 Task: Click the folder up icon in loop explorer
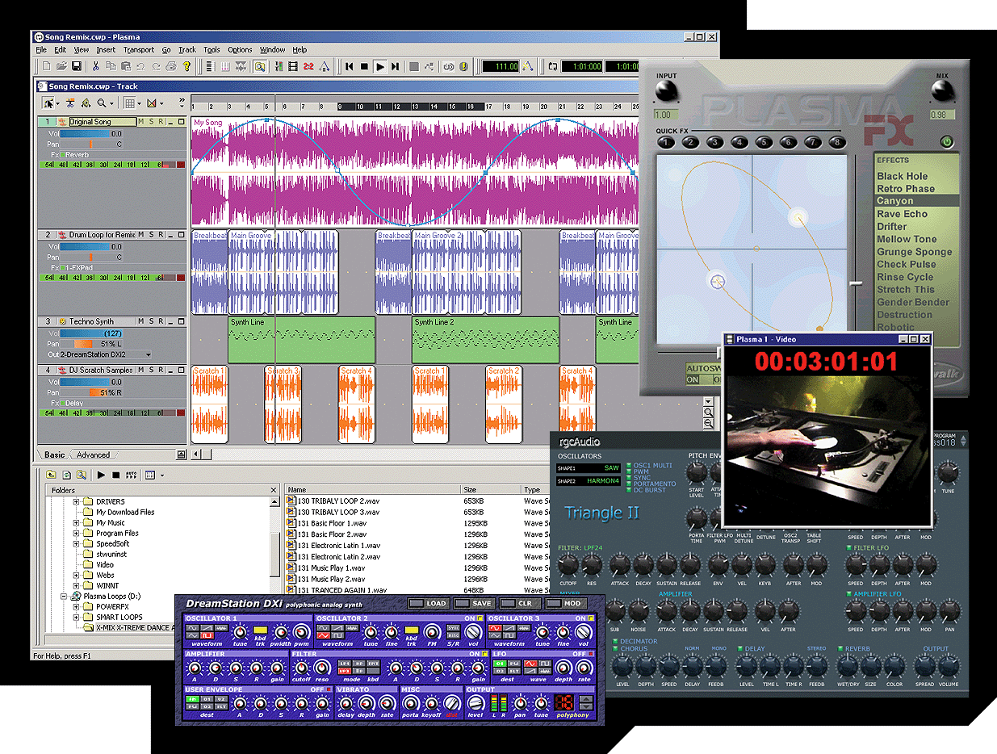pyautogui.click(x=52, y=475)
